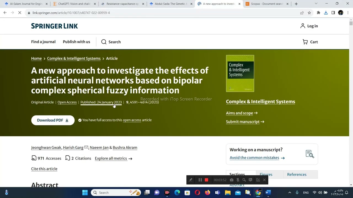Open the Open Access link under the title
353x198 pixels.
click(67, 102)
